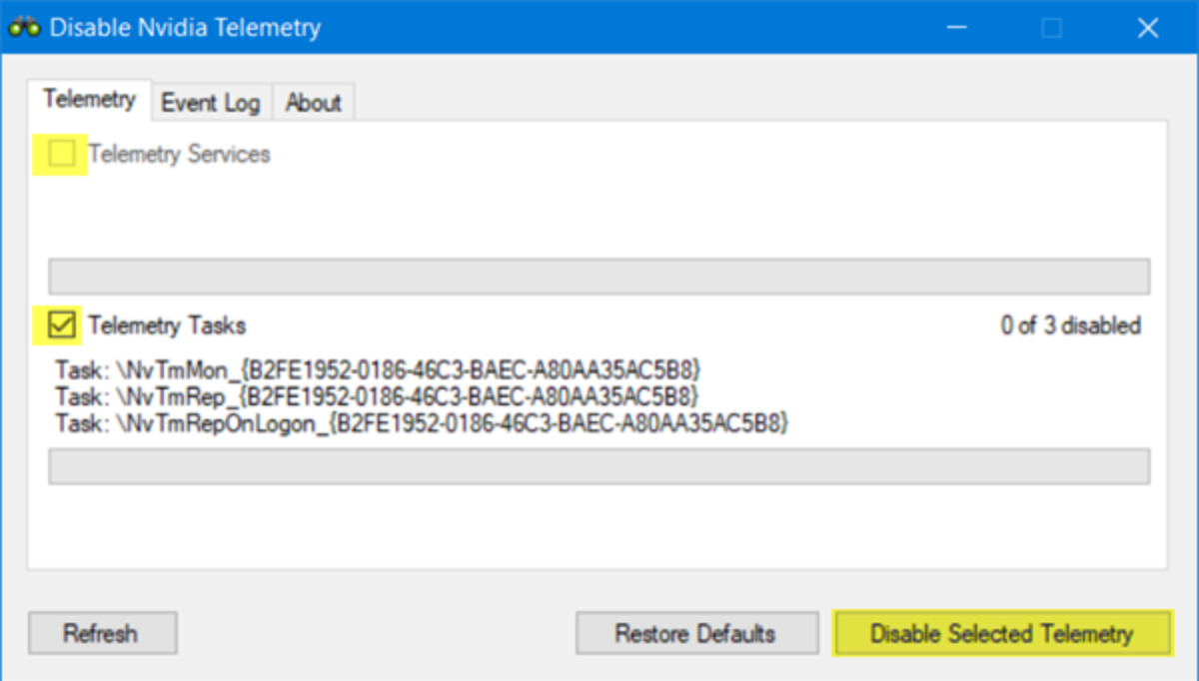Screen dimensions: 1199x681
Task: Click Restore Defaults
Action: coord(696,633)
